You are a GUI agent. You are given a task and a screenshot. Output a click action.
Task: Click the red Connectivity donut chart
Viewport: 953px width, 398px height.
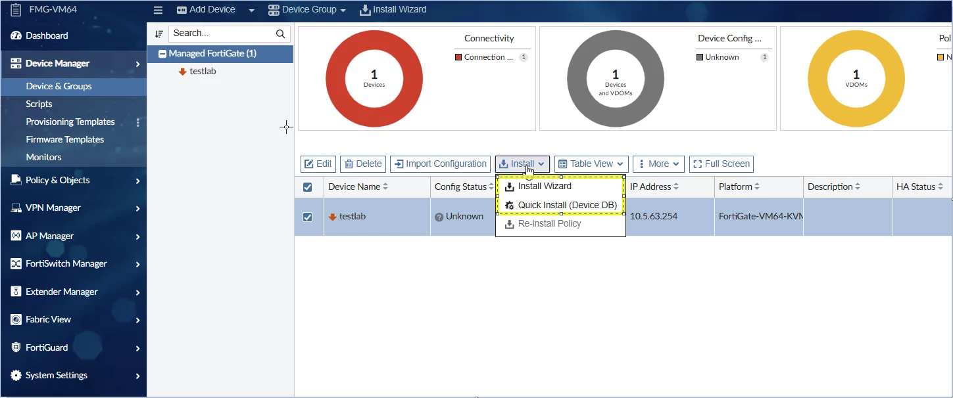pos(374,79)
